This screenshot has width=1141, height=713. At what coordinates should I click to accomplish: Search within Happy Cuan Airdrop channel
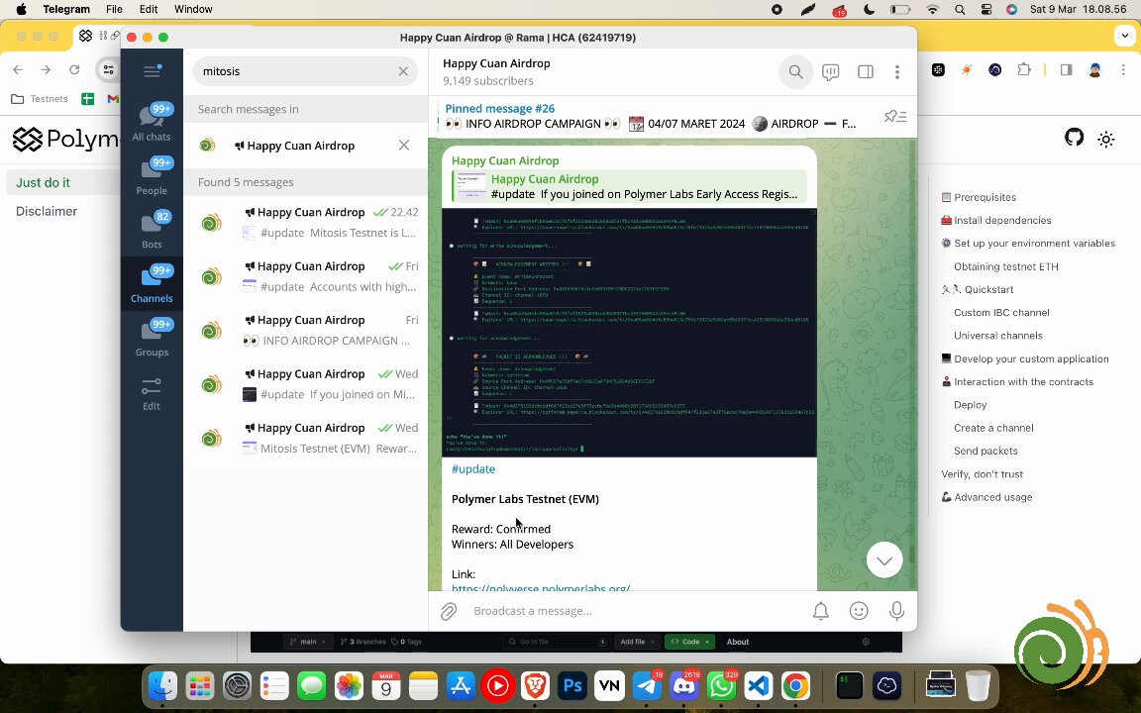(x=795, y=71)
